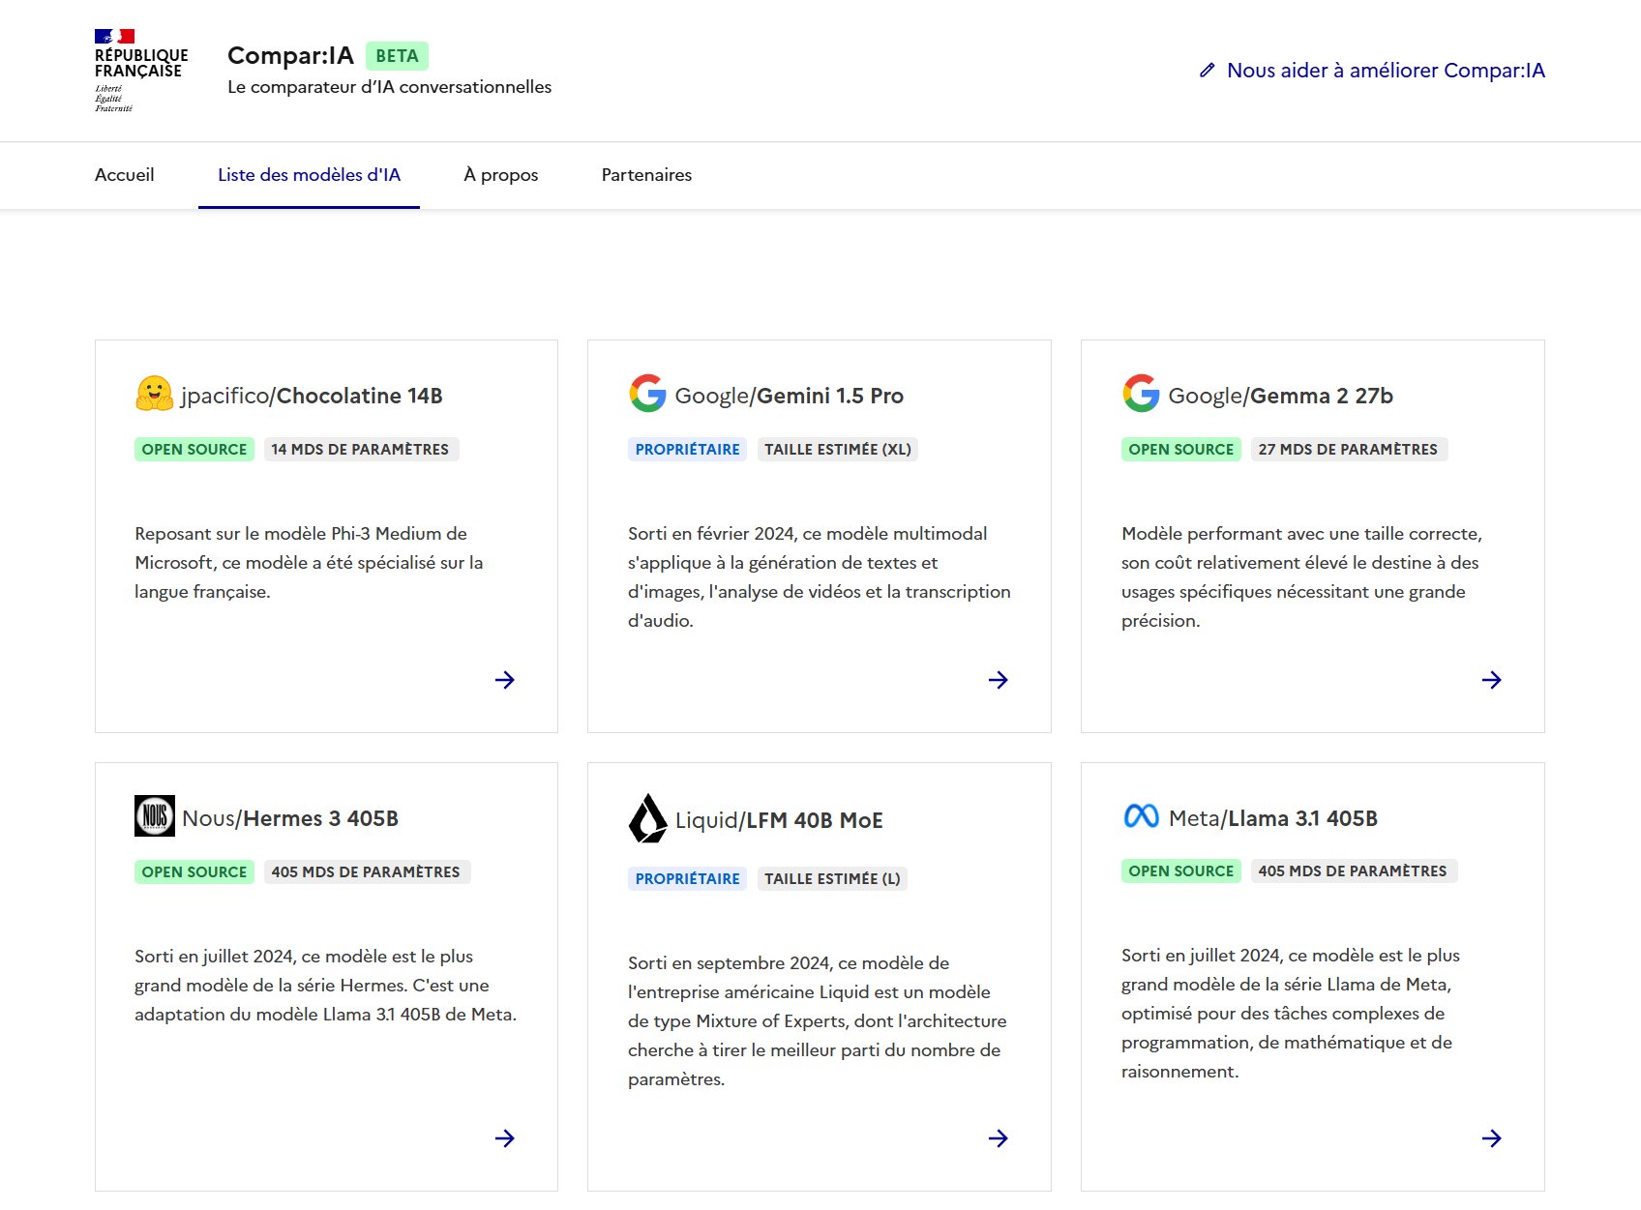Click the Open Source badge on Gemma card
Viewport: 1641px width, 1210px height.
[x=1181, y=449]
